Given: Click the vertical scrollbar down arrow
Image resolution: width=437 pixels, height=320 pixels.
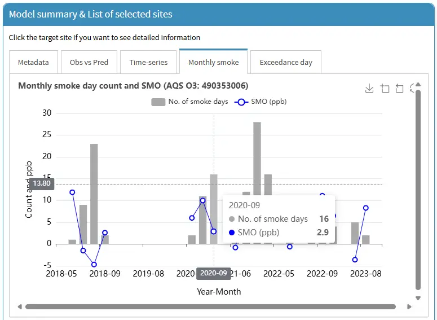Looking at the screenshot, I should coord(418,298).
